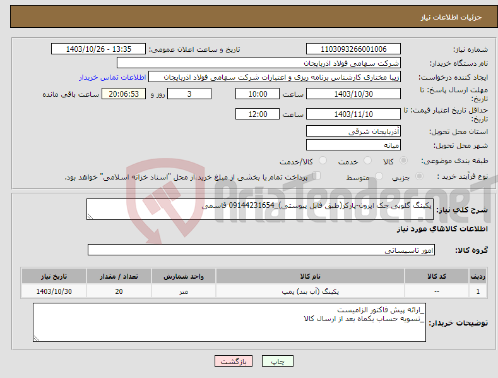The width and height of the screenshot is (498, 378).
Task: Click the نام کالا column header
Action: [x=310, y=276]
